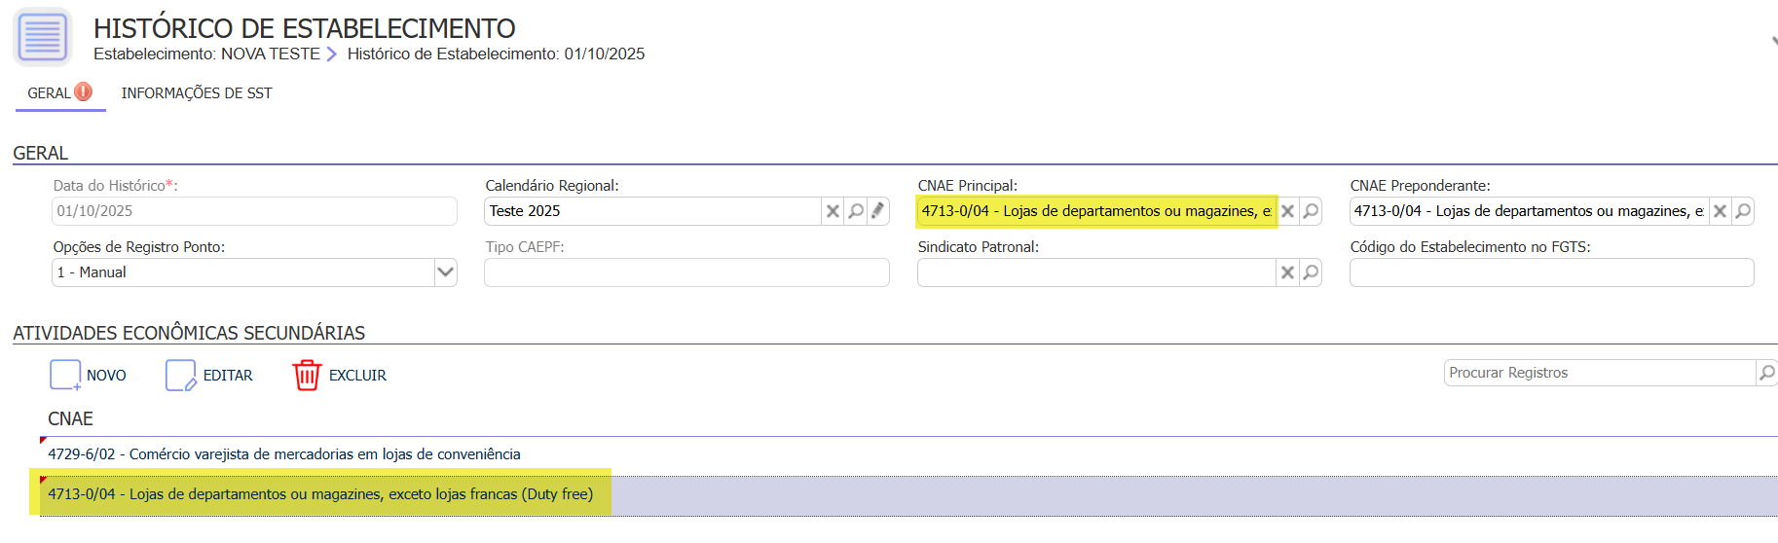Screen dimensions: 1778x543
Task: Search for a CNAE Principal value
Action: pos(1311,211)
